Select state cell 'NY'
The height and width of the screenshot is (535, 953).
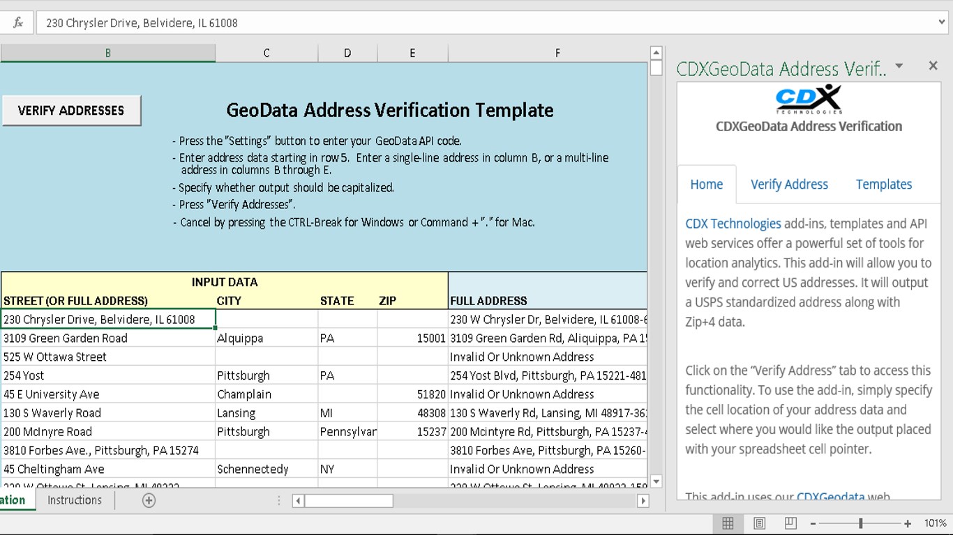(x=347, y=470)
